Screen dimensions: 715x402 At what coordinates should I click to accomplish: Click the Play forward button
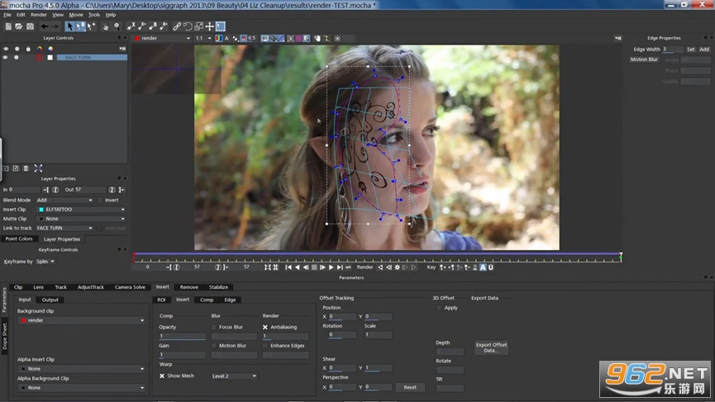click(331, 267)
